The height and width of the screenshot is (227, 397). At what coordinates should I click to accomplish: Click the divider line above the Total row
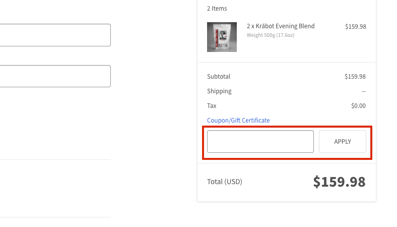pos(287,163)
